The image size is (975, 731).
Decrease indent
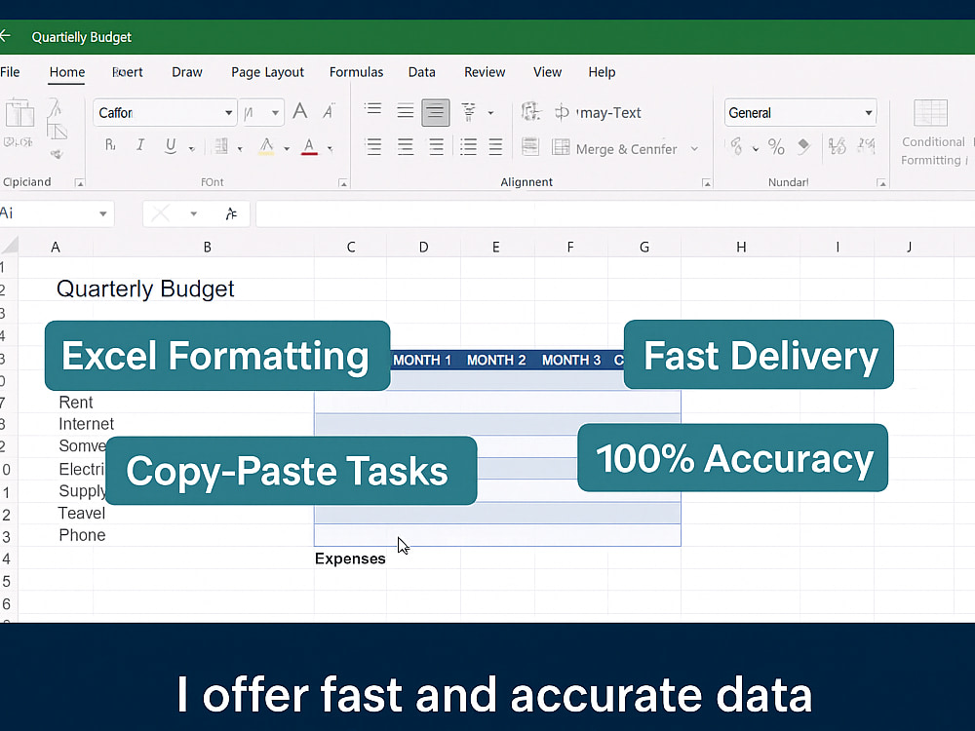[x=468, y=147]
